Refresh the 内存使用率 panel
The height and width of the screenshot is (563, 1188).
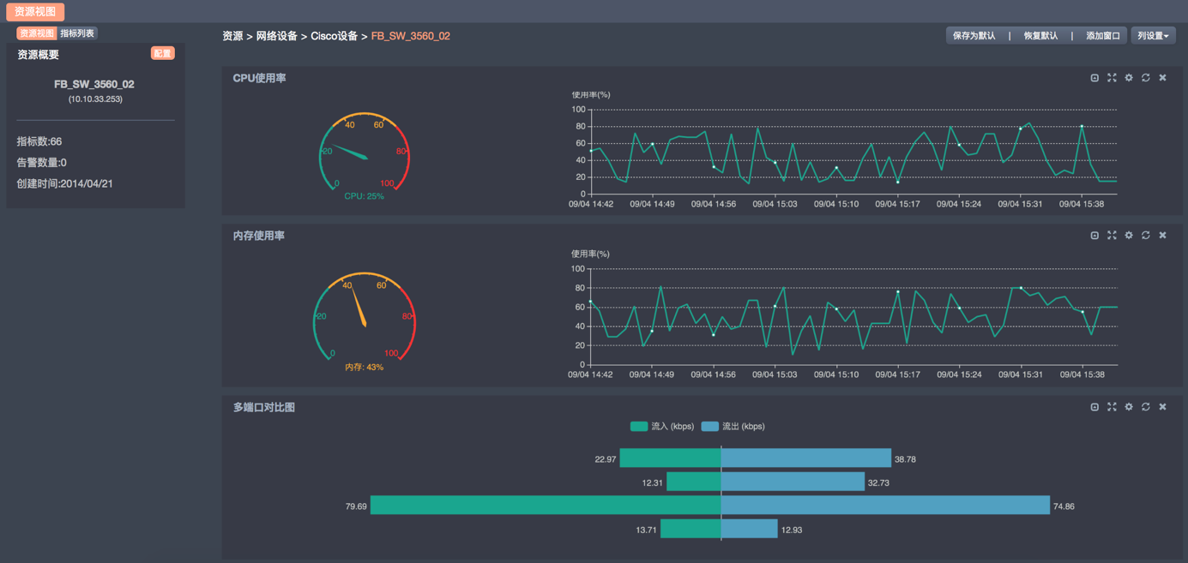1146,236
